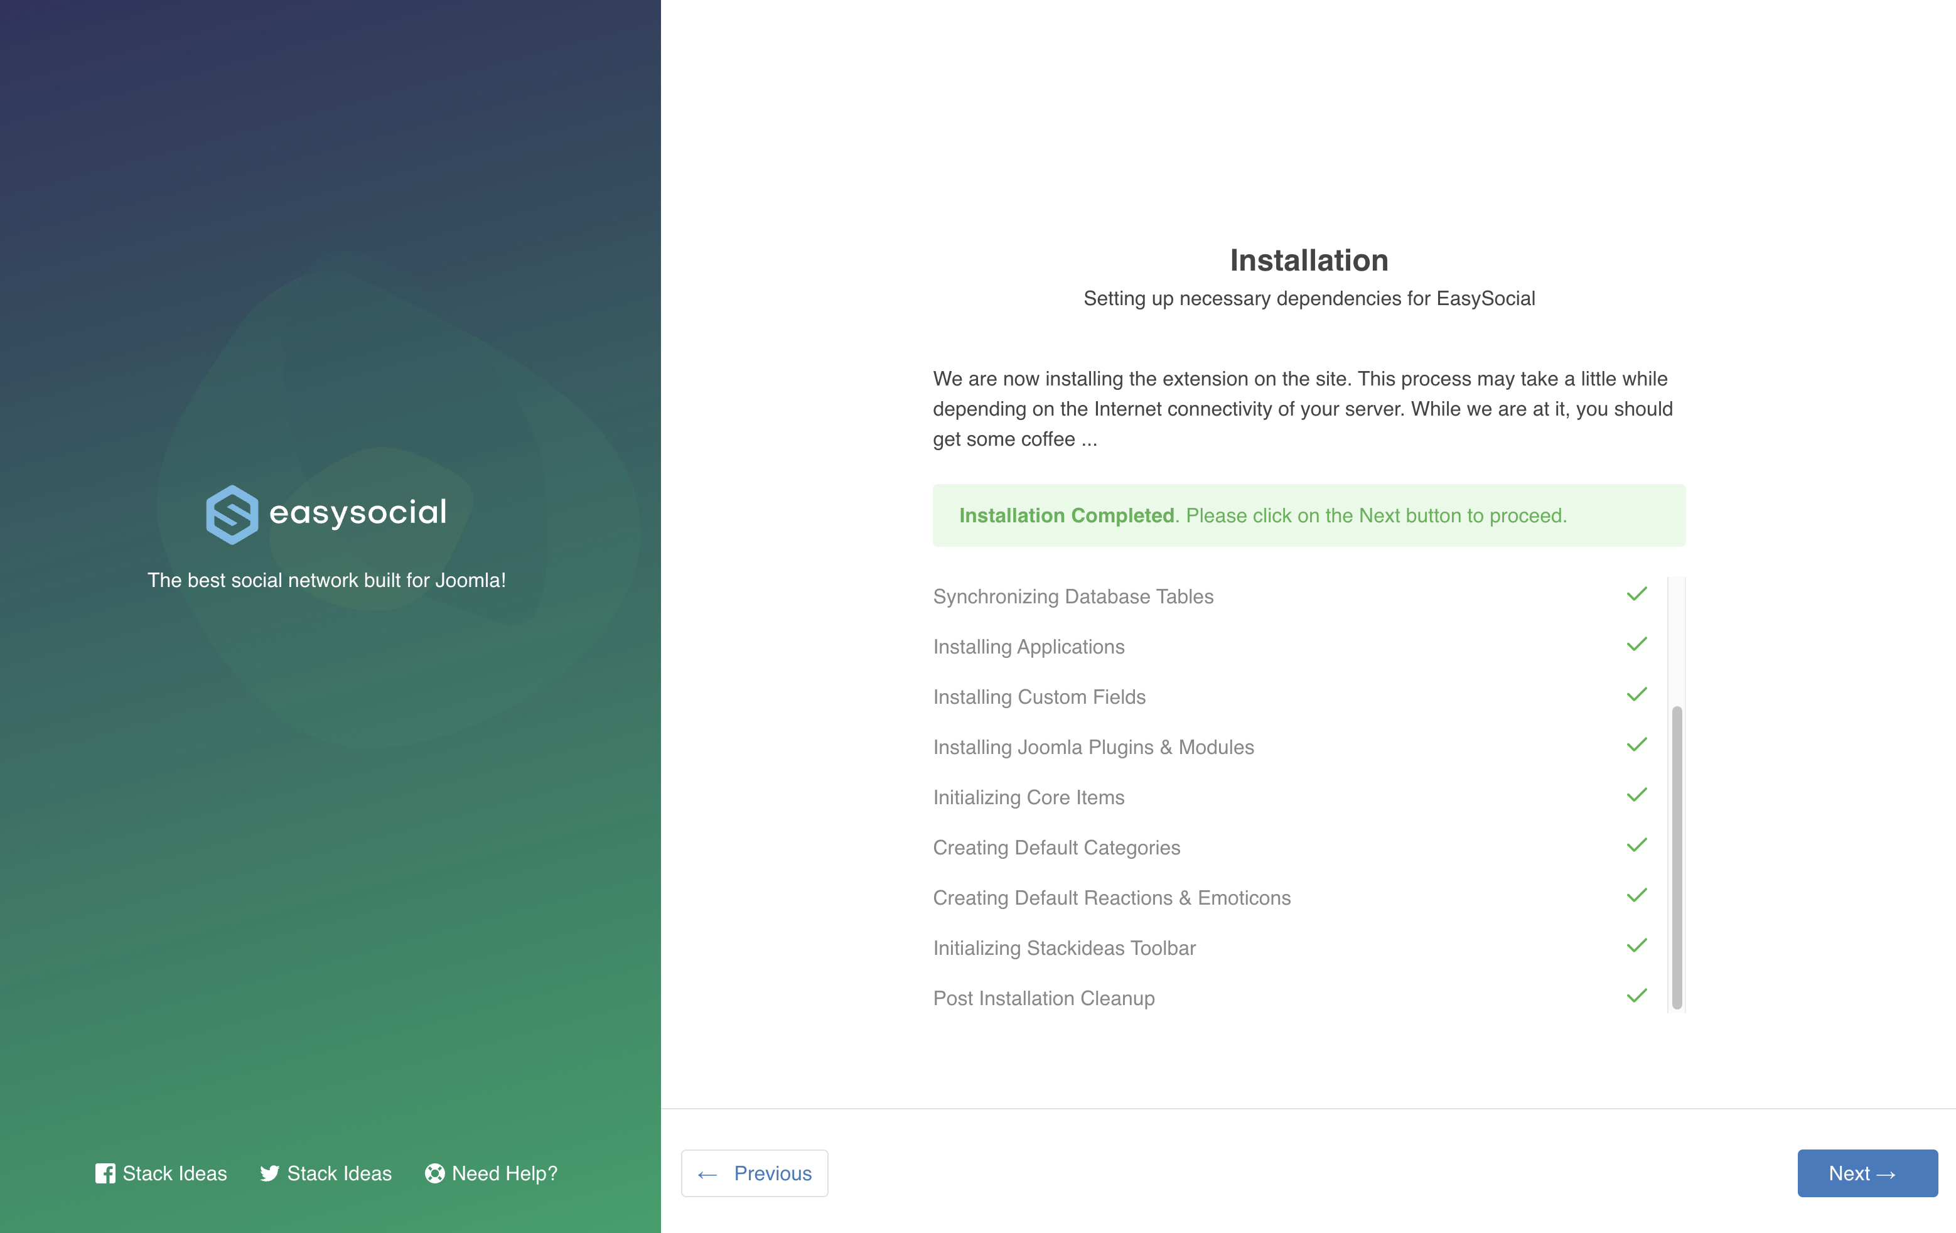Image resolution: width=1956 pixels, height=1233 pixels.
Task: Click the 'Installing Applications' row text
Action: (x=1028, y=647)
